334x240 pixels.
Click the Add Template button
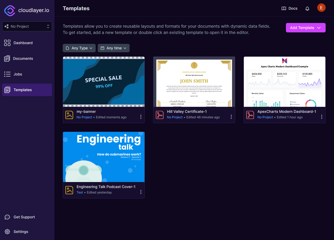306,28
